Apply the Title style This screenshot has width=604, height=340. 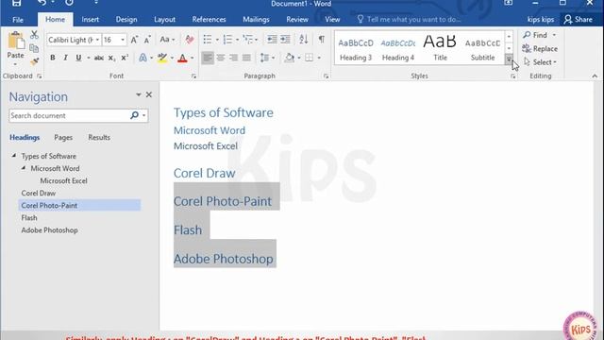[x=440, y=48]
